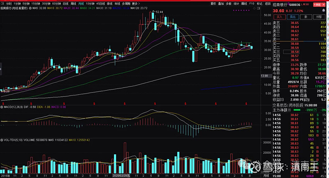Click the 2020/02/28 date marker on axis
This screenshot has width=329, height=178.
pos(121,176)
